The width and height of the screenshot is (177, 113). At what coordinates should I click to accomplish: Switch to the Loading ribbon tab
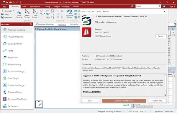point(47,7)
